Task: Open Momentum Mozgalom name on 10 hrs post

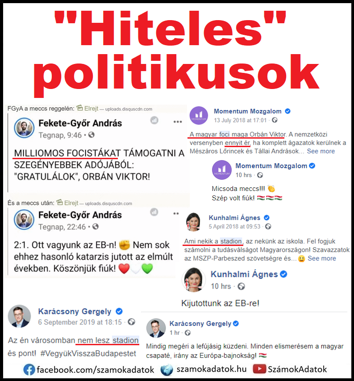Action: coord(271,166)
